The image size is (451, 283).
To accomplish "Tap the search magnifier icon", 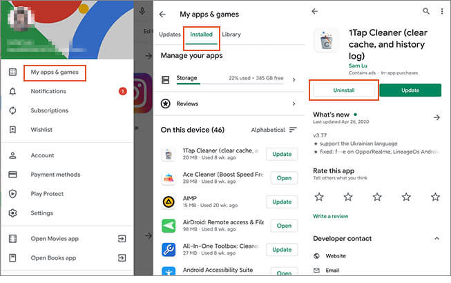I will click(425, 12).
